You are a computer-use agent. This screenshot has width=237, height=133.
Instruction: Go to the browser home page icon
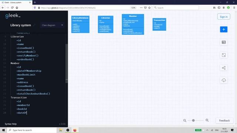tap(17, 8)
